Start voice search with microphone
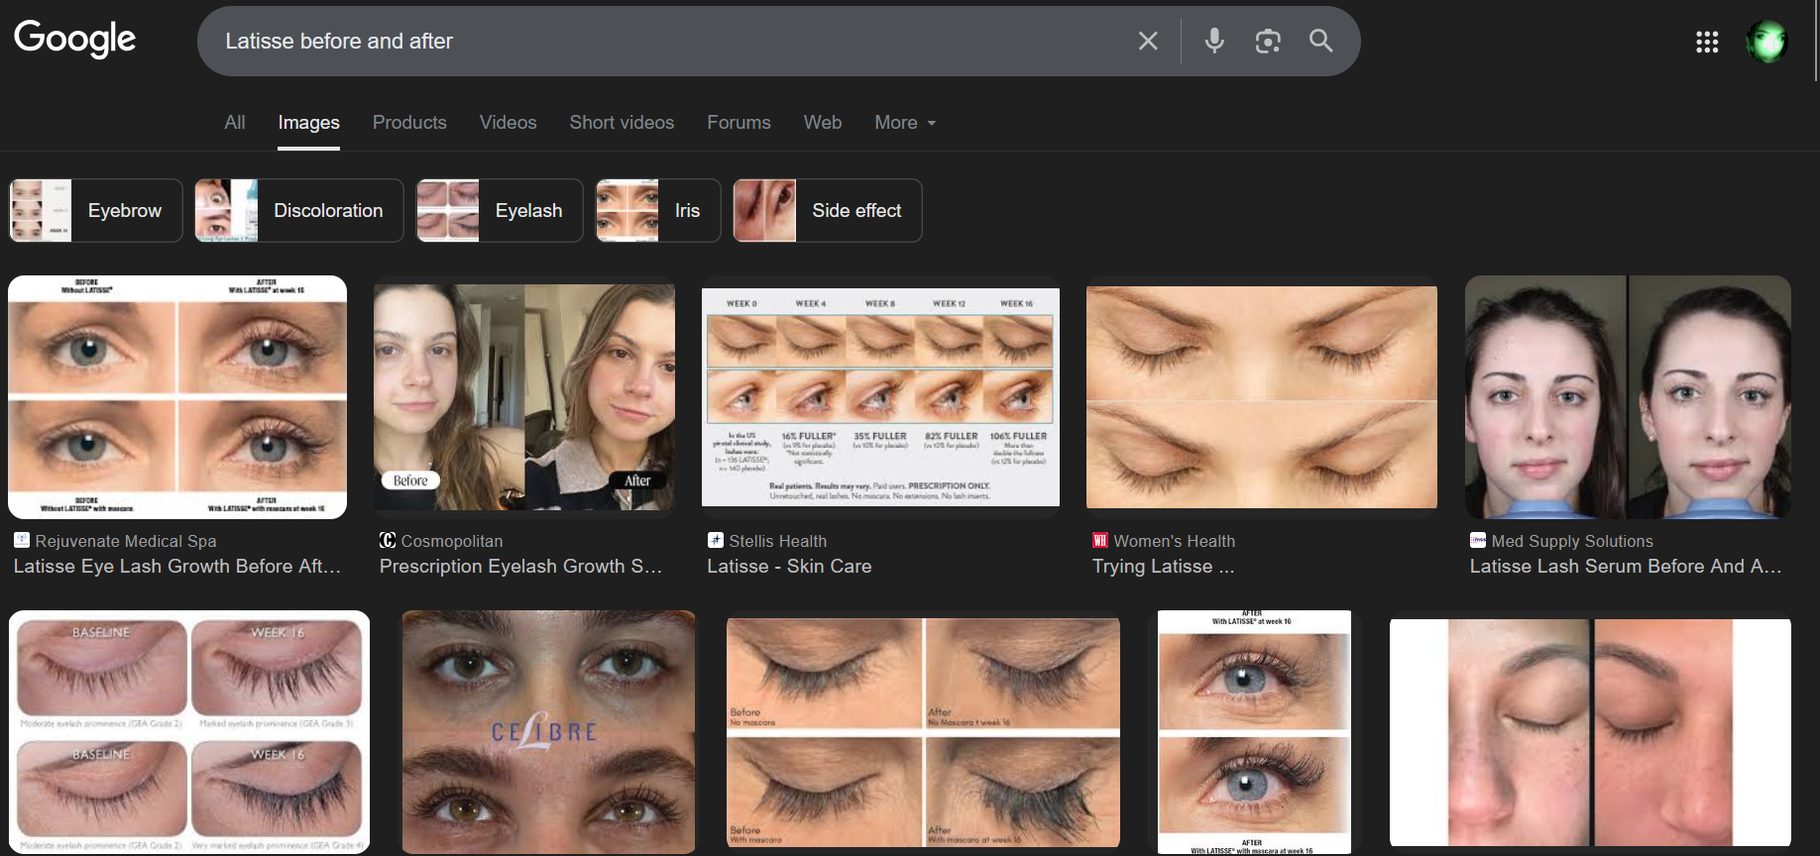 pyautogui.click(x=1214, y=41)
